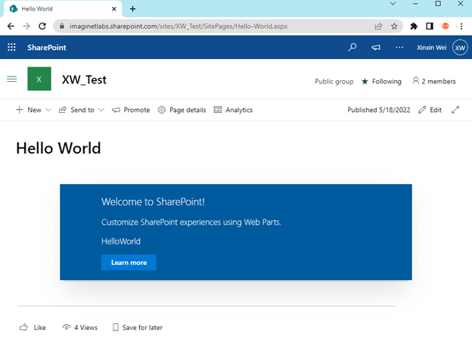Viewport: 472px width, 346px height.
Task: Share this page via address bar icon
Action: [x=378, y=26]
